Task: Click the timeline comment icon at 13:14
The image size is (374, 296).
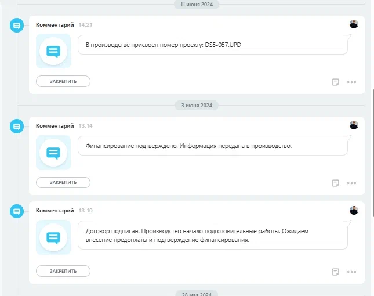Action: (17, 127)
